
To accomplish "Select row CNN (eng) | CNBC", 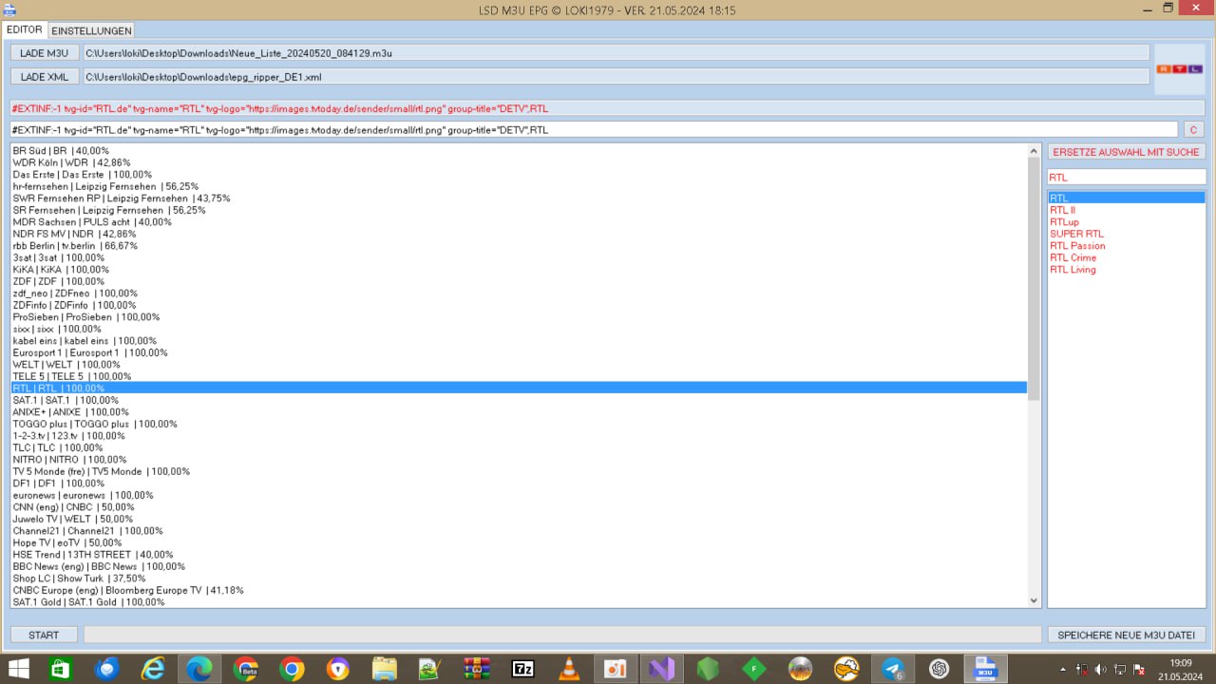I will (x=519, y=507).
